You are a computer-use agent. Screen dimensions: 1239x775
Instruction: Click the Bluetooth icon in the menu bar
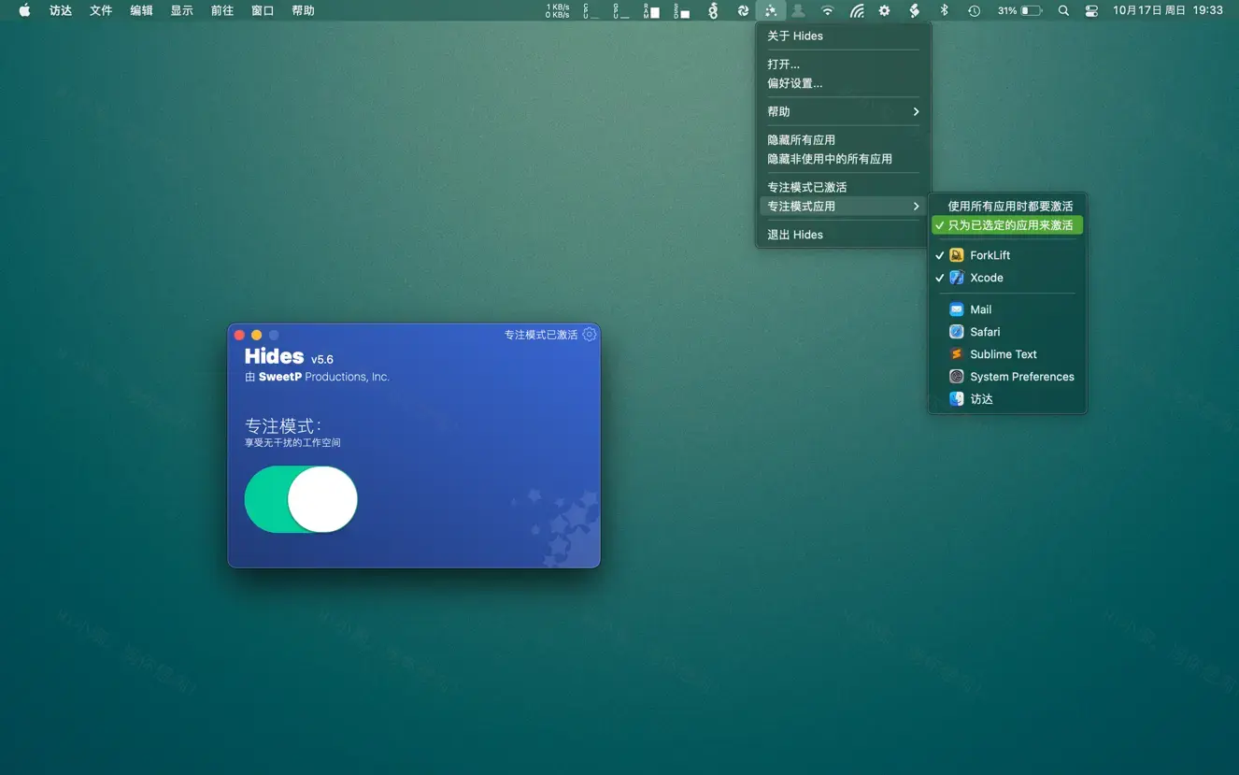coord(944,11)
